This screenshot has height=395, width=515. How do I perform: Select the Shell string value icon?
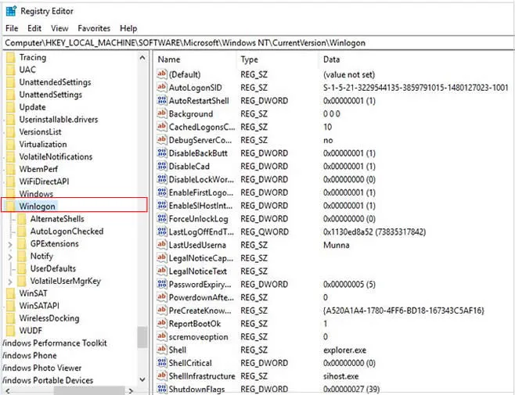[x=161, y=350]
